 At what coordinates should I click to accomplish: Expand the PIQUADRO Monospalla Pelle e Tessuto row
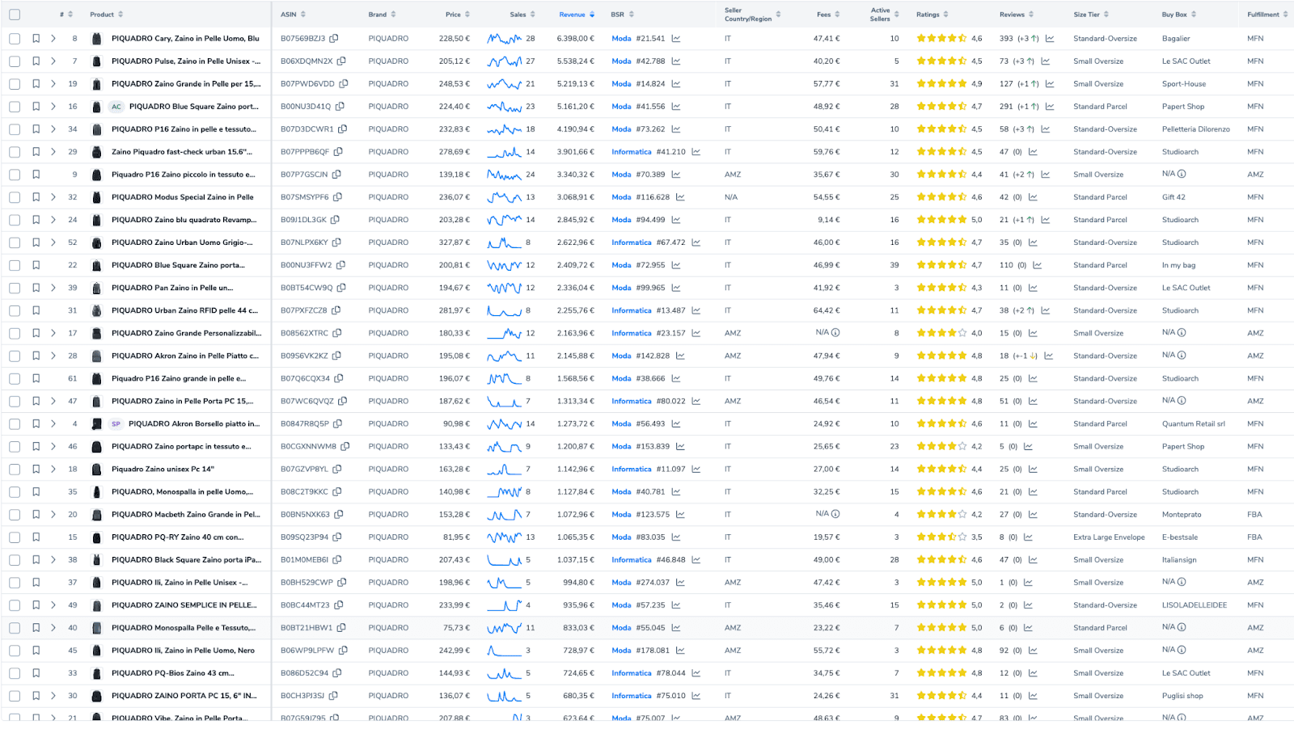(53, 627)
